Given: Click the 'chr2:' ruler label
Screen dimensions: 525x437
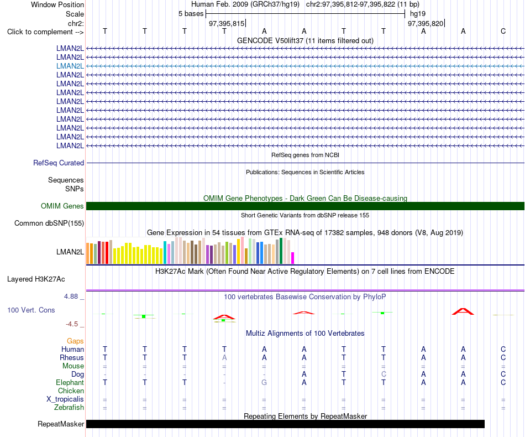Looking at the screenshot, I should click(76, 23).
